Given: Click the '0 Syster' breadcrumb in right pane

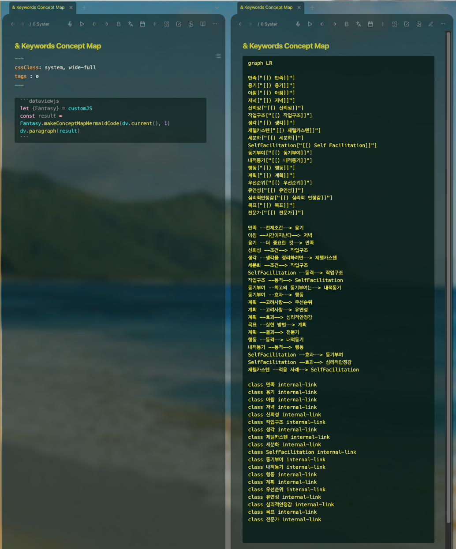Looking at the screenshot, I should pyautogui.click(x=269, y=24).
